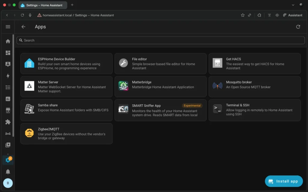Screen dimensions: 308x192
Task: Click the Mosquitto broker antenna icon
Action: 217,86
